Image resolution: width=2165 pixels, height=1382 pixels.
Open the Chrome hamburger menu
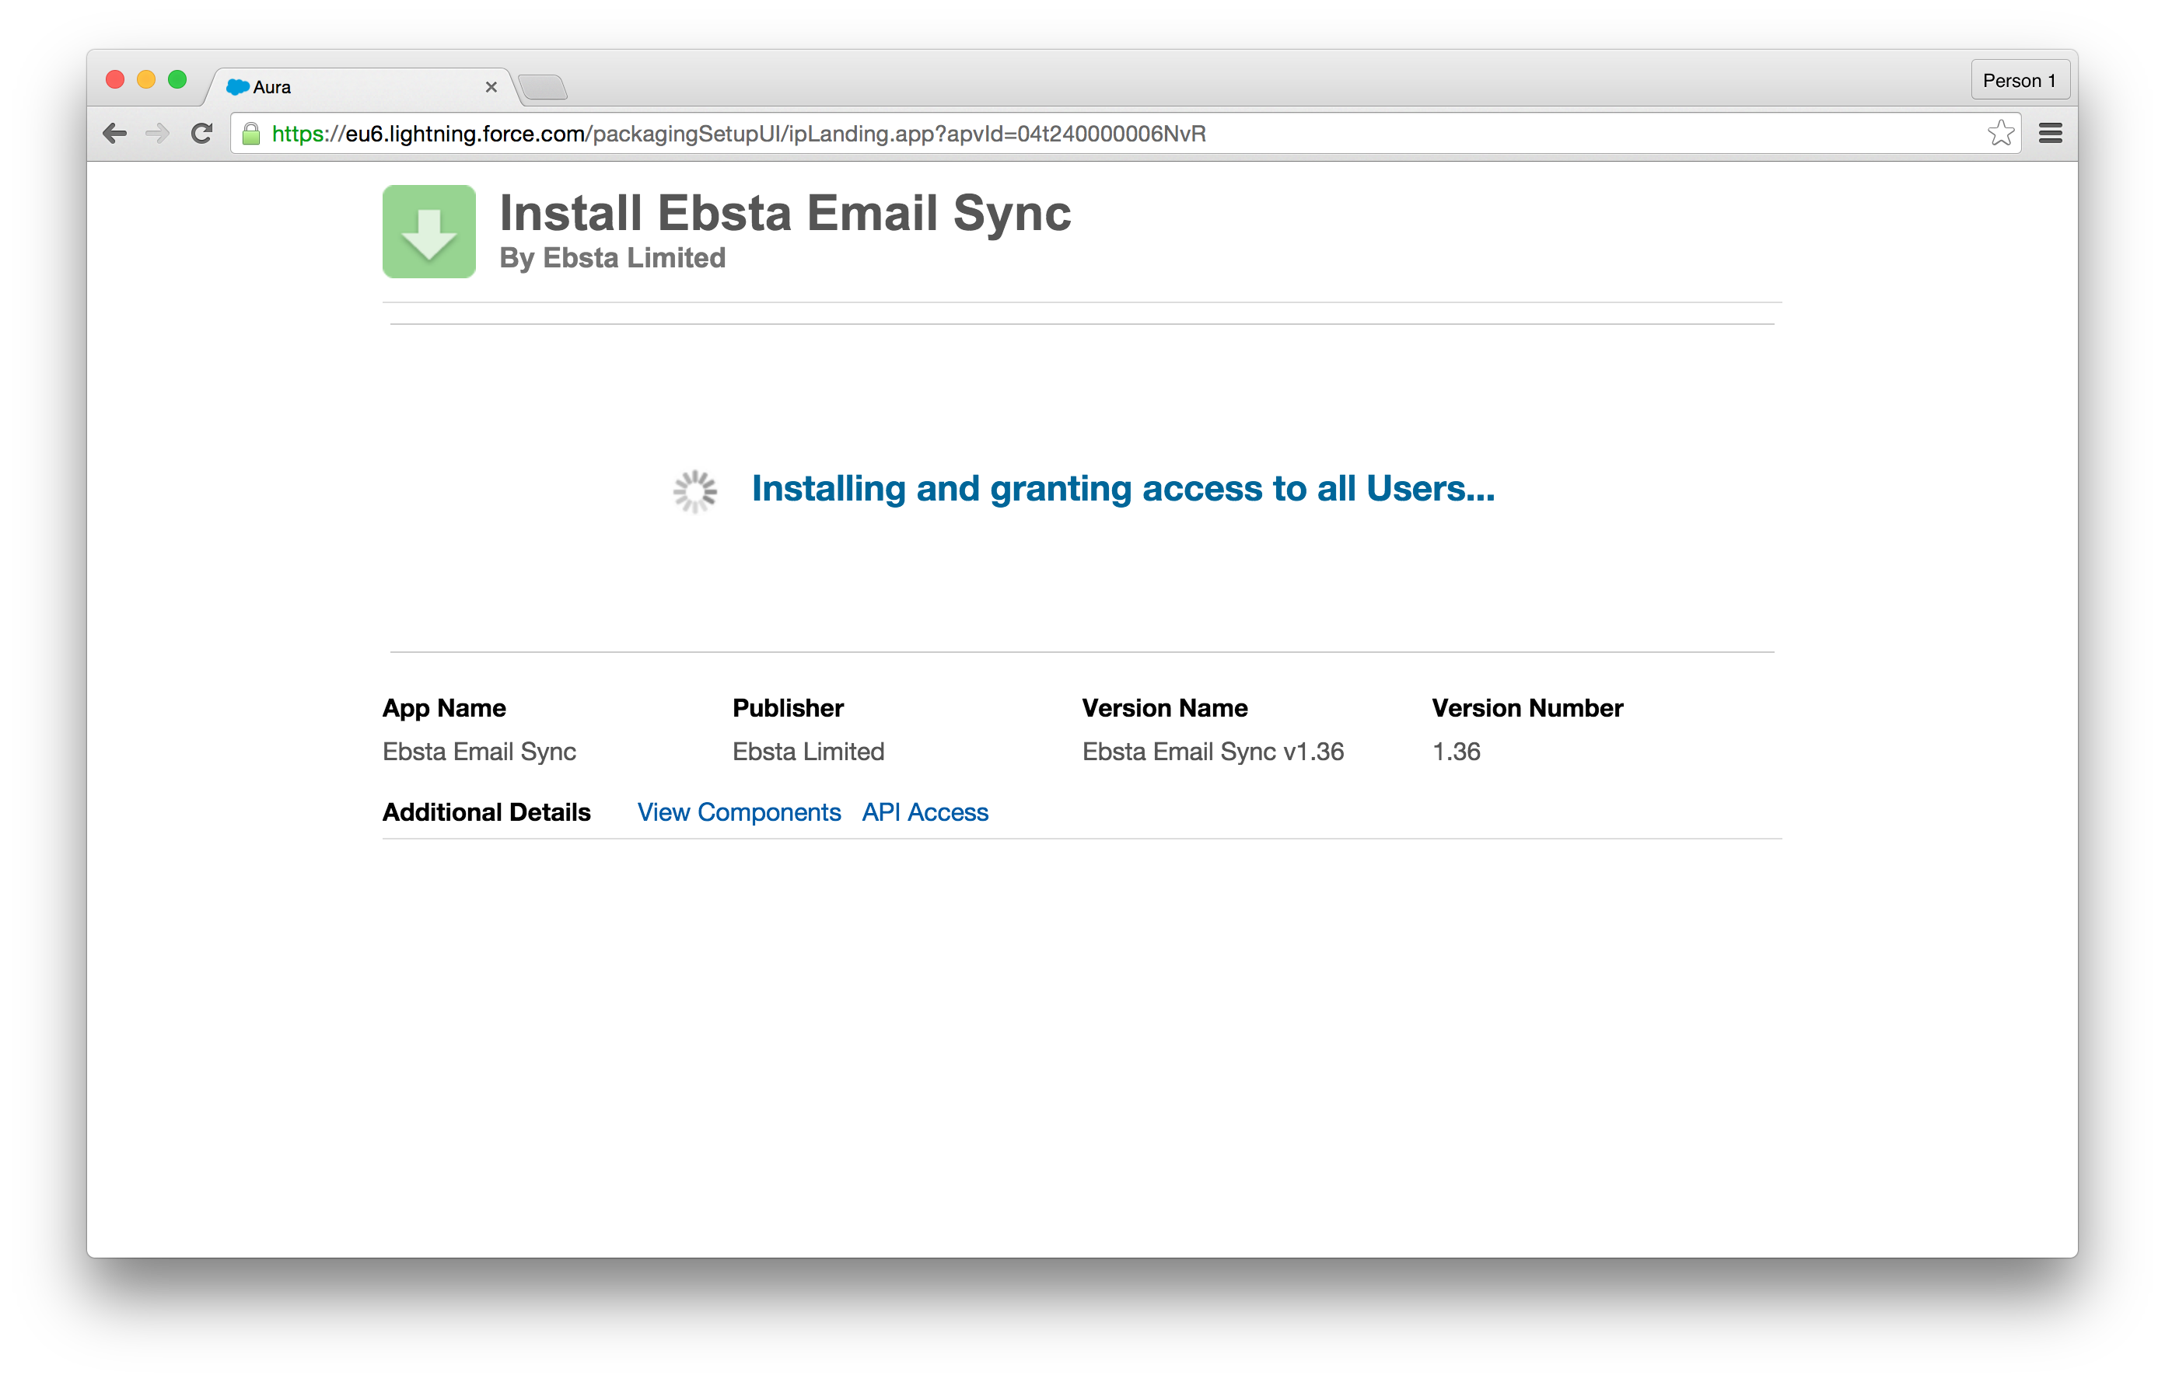coord(2050,134)
